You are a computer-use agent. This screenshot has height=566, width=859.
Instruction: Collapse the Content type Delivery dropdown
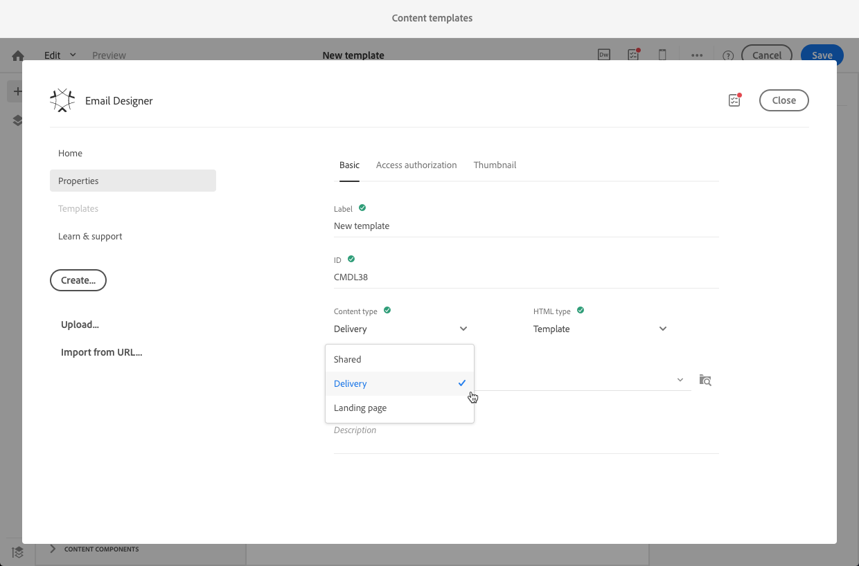401,329
